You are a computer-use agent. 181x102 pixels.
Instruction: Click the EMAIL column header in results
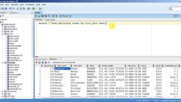[x=92, y=66]
